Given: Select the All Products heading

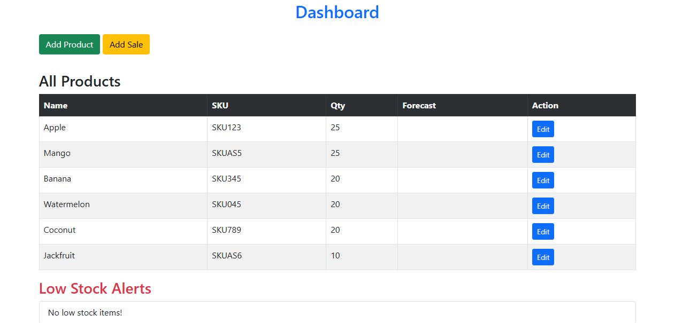Looking at the screenshot, I should click(x=80, y=81).
